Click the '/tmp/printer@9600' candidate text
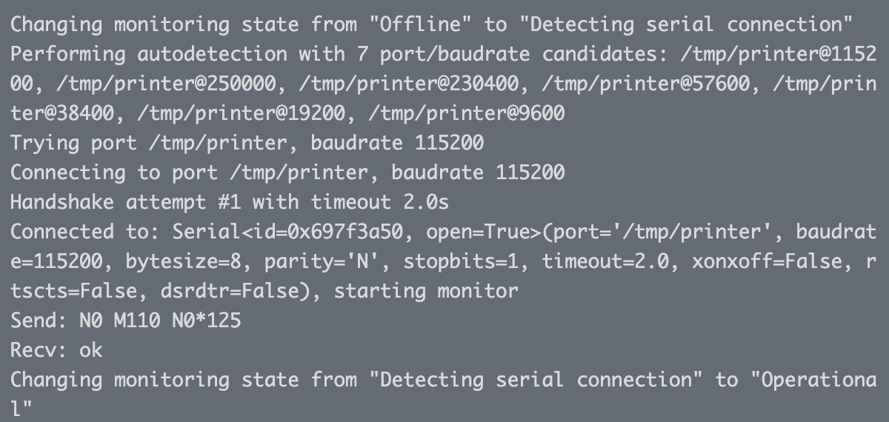Screen dimensions: 889x422 coord(467,113)
